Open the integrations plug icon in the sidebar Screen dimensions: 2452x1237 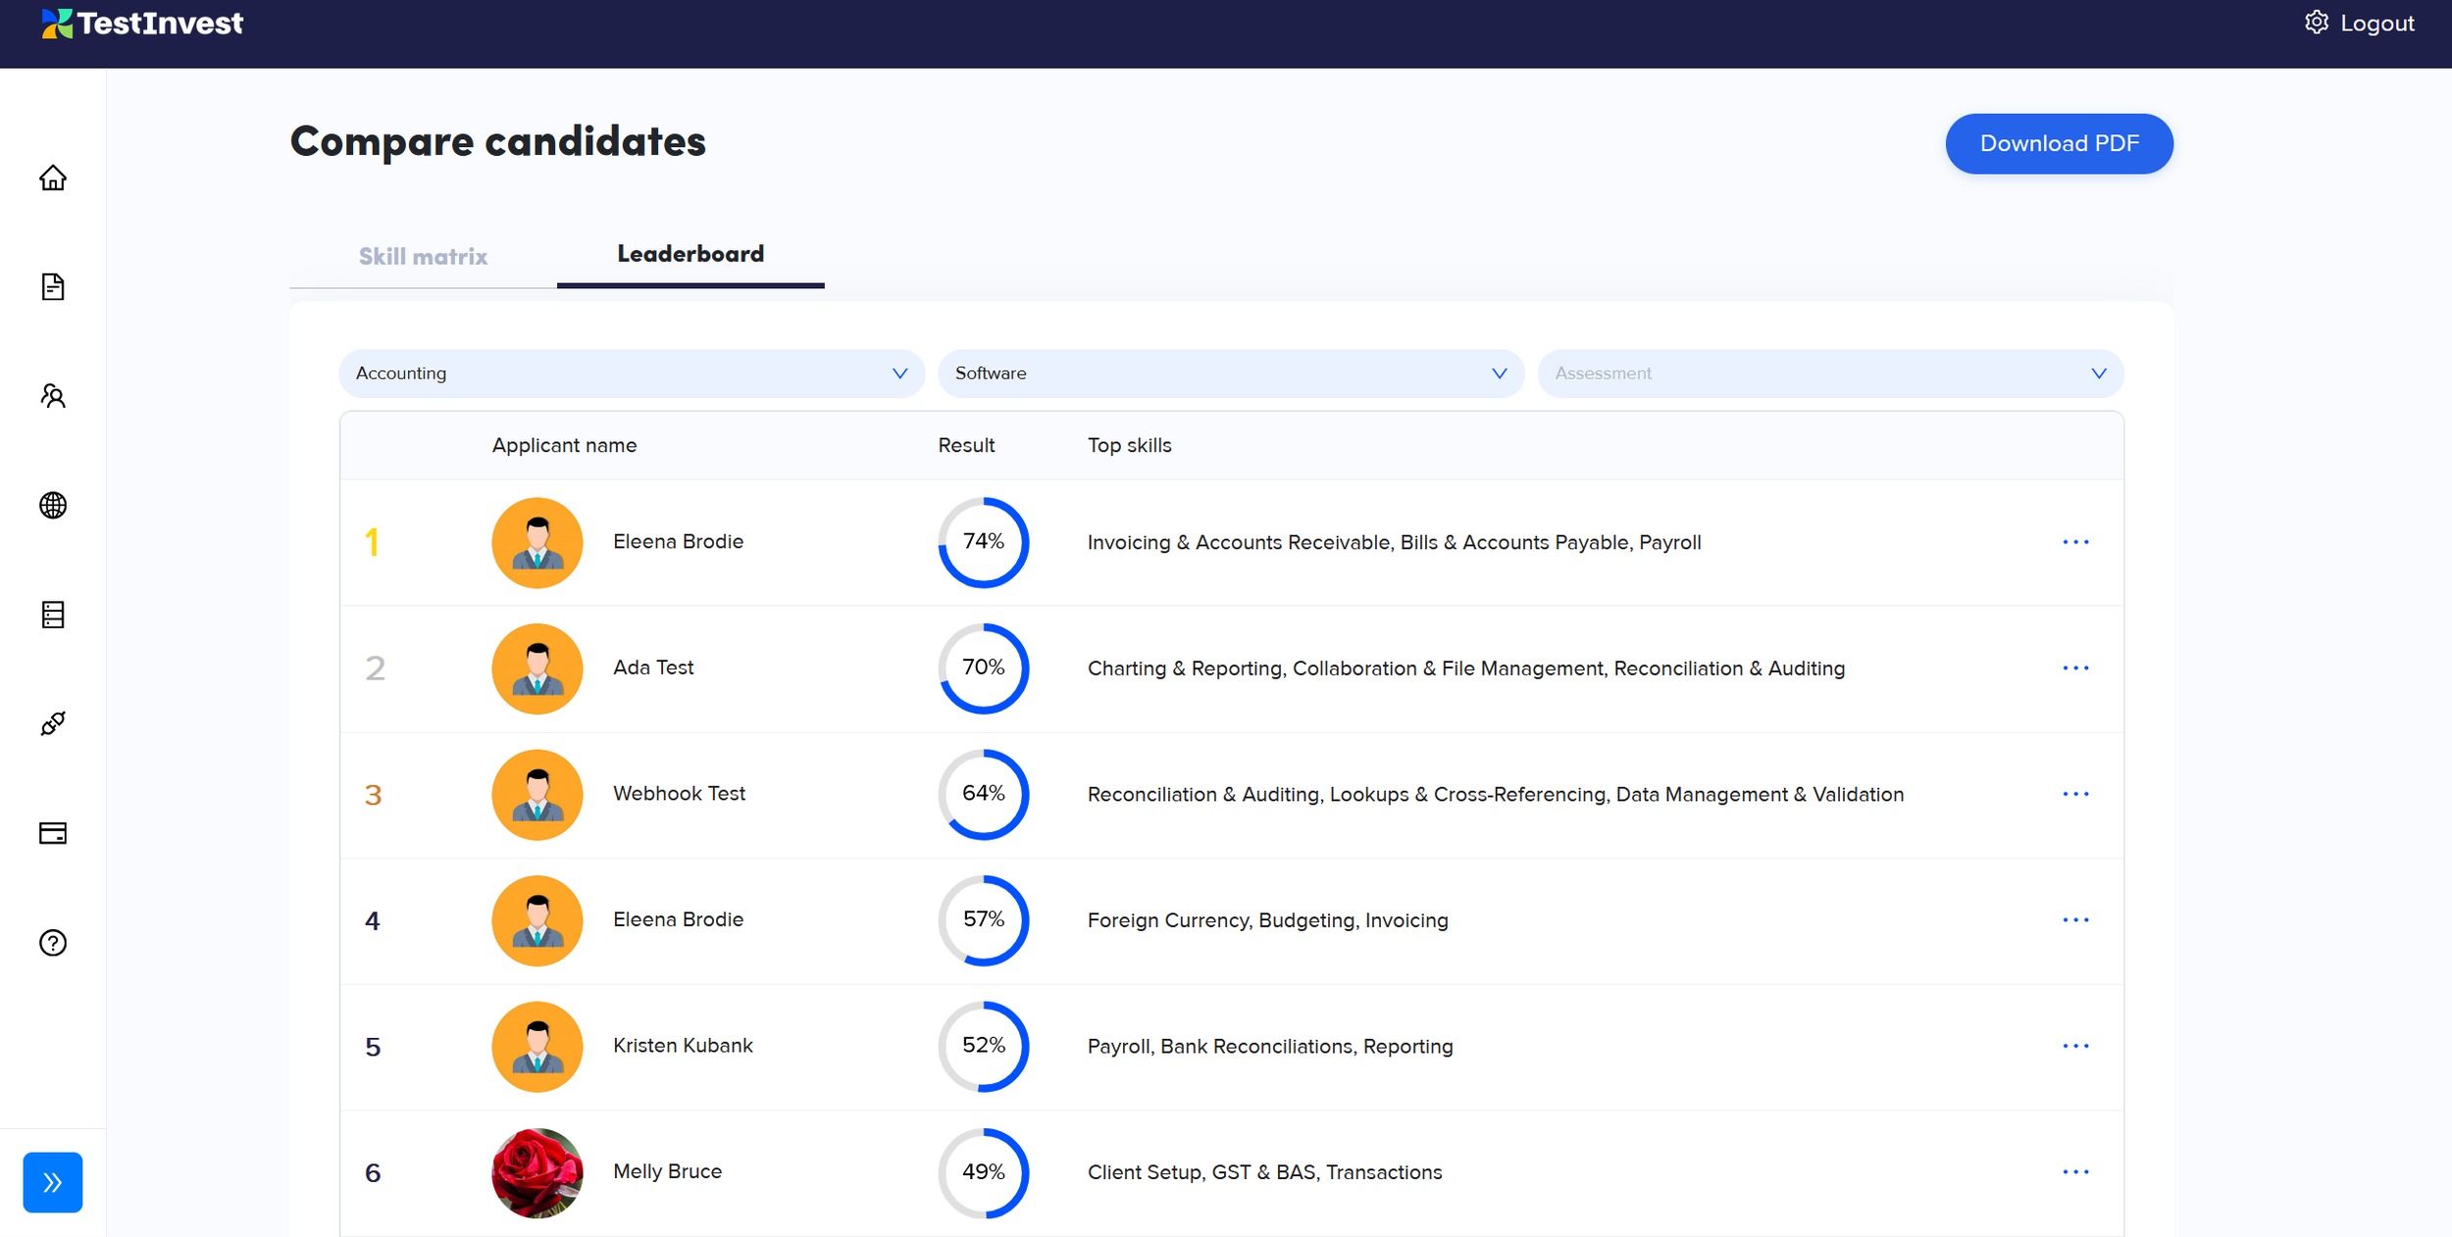[x=53, y=723]
